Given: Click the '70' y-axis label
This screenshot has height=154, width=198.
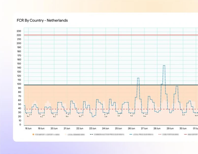Looking at the screenshot, I should pos(20,96).
